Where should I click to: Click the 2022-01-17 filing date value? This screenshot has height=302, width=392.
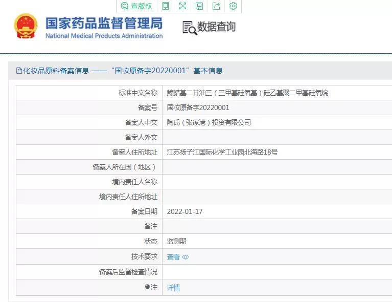(185, 211)
